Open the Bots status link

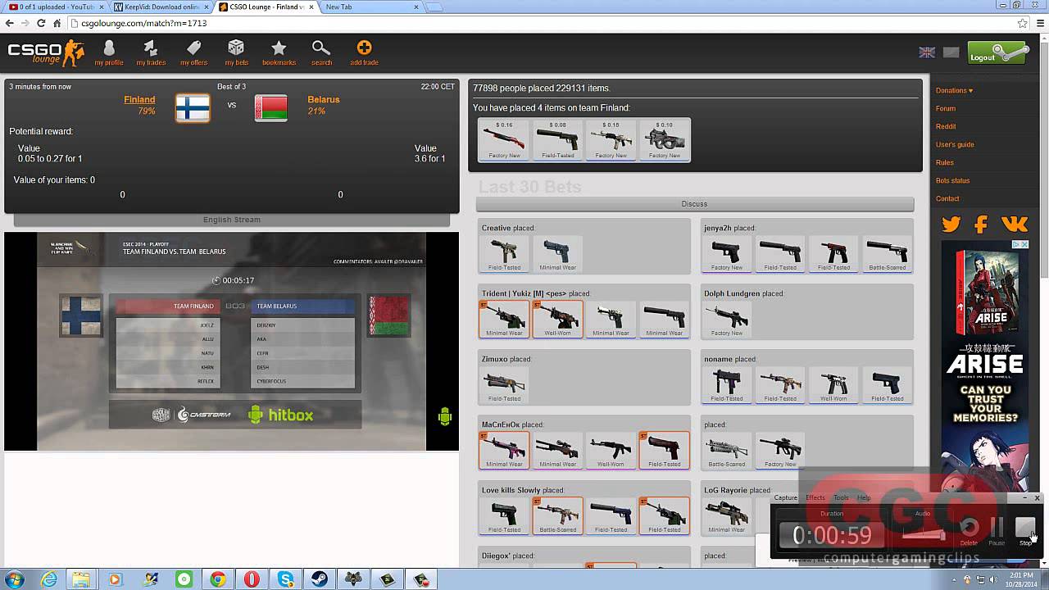[x=952, y=180]
